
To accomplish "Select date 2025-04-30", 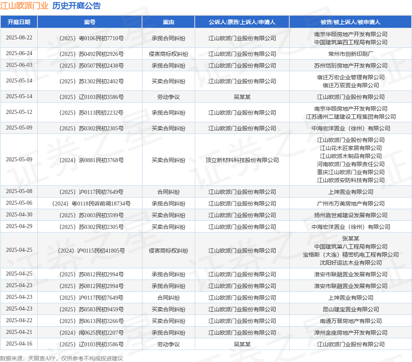I will [19, 215].
